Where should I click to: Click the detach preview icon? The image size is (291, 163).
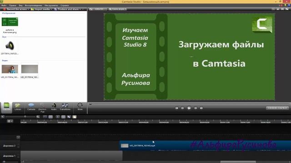(x=287, y=9)
